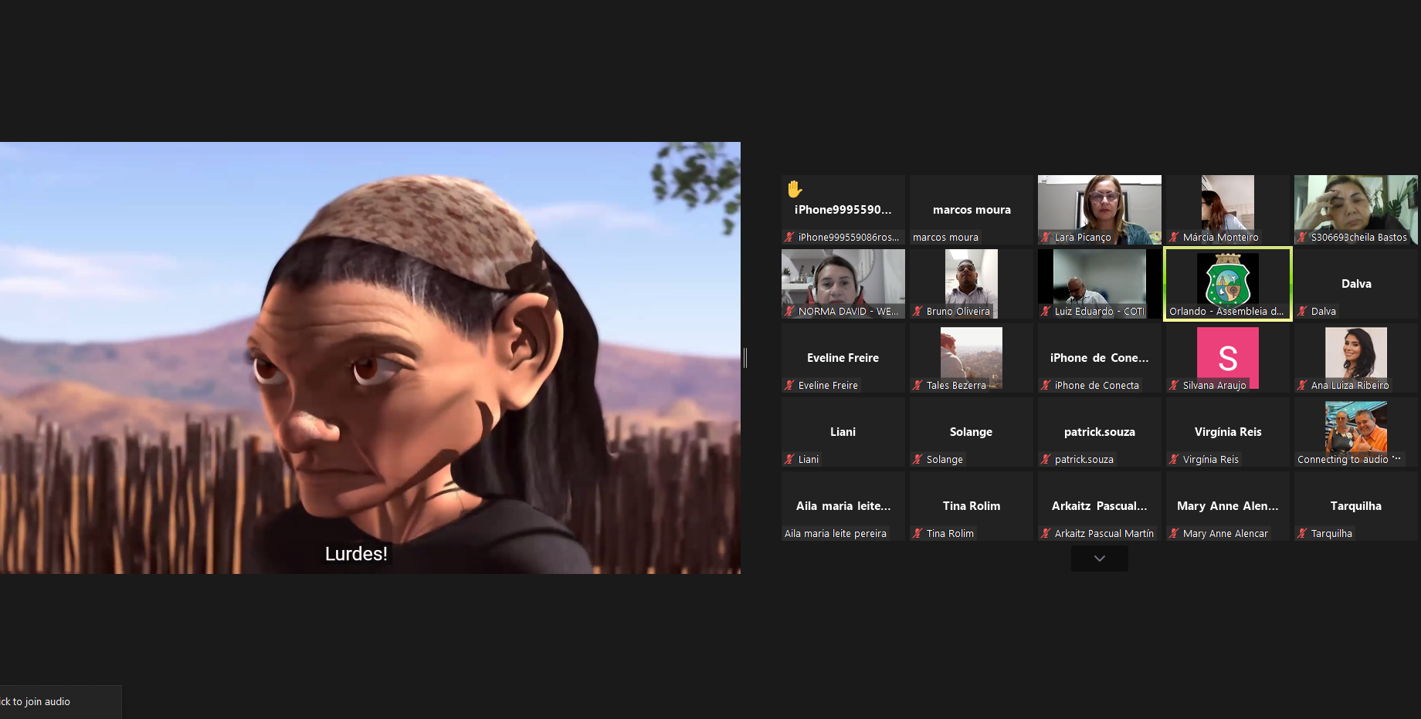This screenshot has height=719, width=1421.
Task: Click the Connecting to audio ellipsis indicator
Action: [x=1396, y=459]
